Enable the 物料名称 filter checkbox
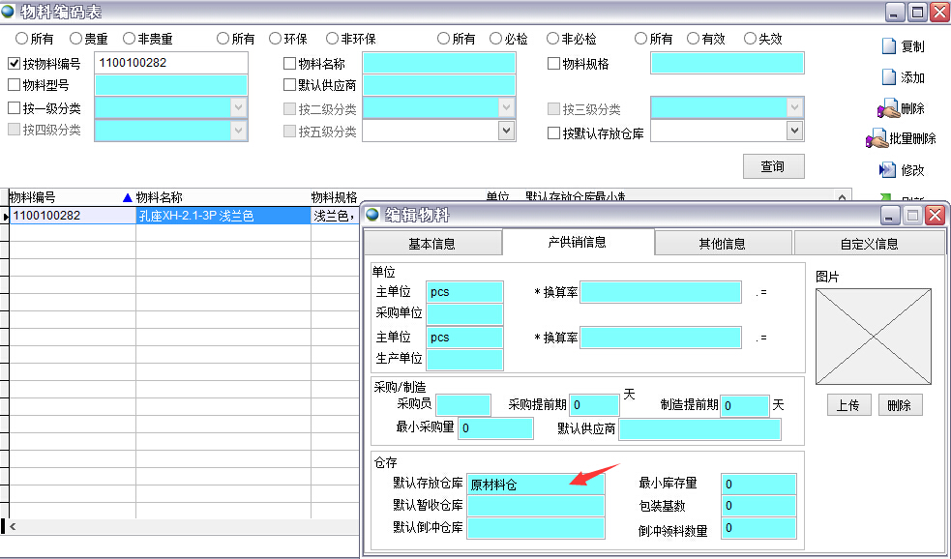The width and height of the screenshot is (951, 559). tap(289, 64)
